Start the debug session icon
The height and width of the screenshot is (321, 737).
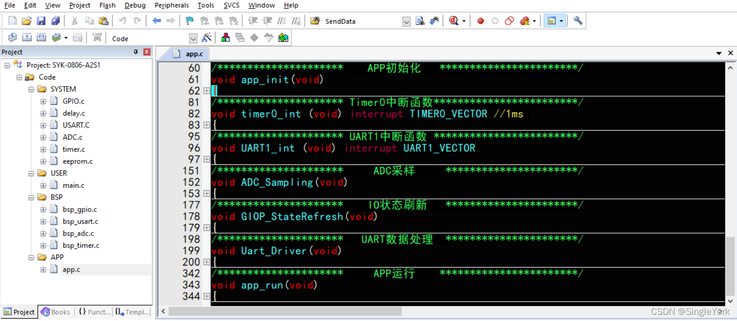454,21
